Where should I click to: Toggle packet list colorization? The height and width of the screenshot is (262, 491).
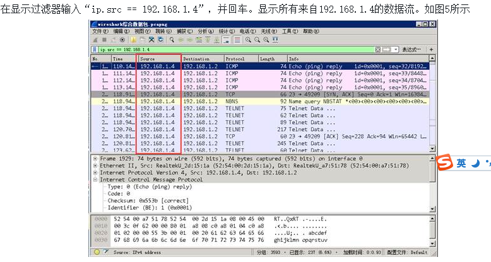tap(237, 40)
